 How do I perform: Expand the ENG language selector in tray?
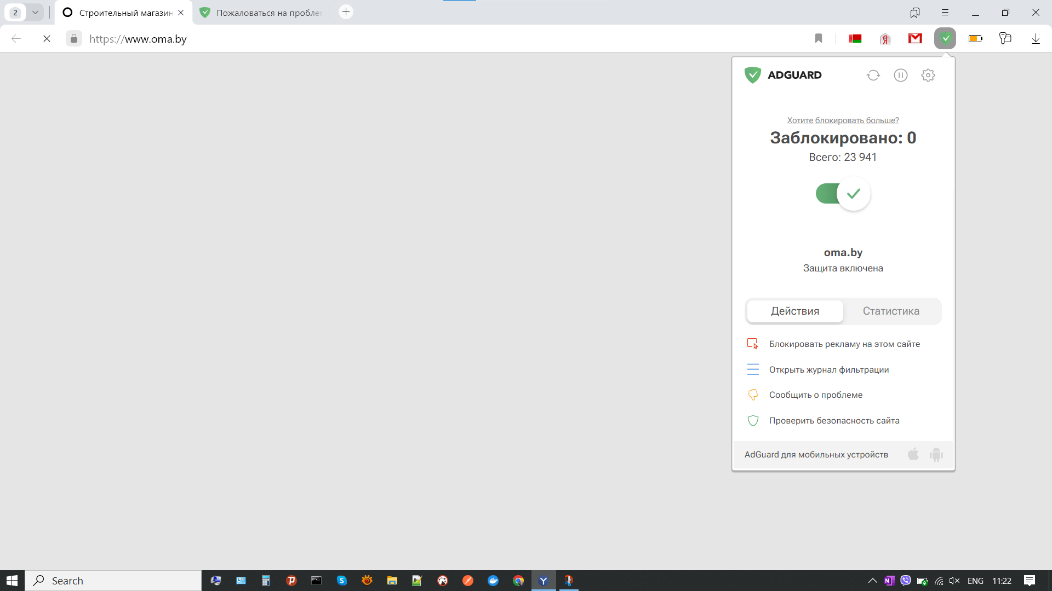975,581
